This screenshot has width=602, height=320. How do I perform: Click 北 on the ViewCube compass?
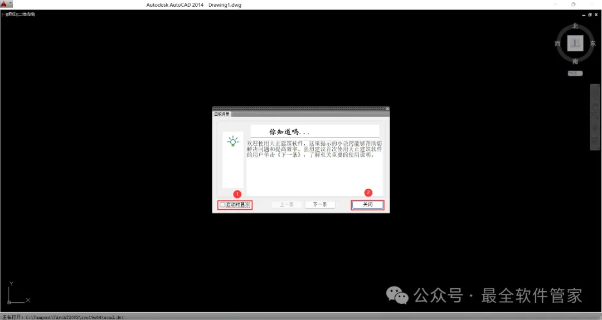[575, 26]
